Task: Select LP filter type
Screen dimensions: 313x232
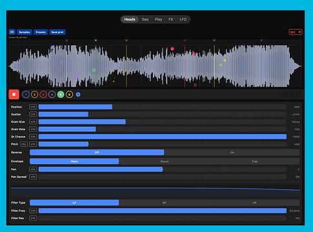Action: tap(74, 203)
